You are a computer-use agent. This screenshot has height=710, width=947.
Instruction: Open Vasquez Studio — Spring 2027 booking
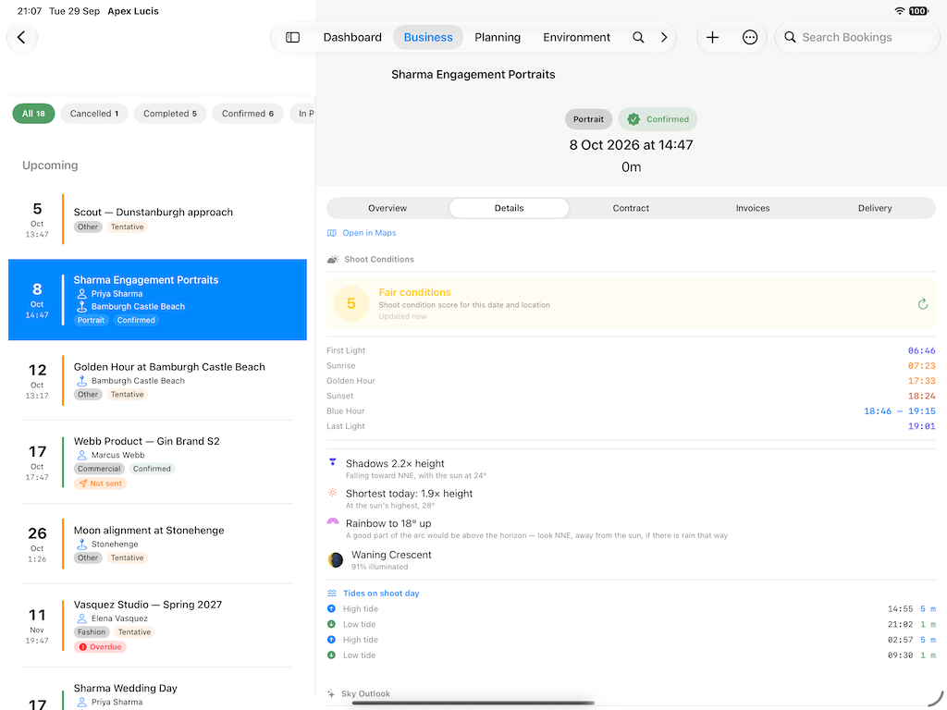coord(157,626)
